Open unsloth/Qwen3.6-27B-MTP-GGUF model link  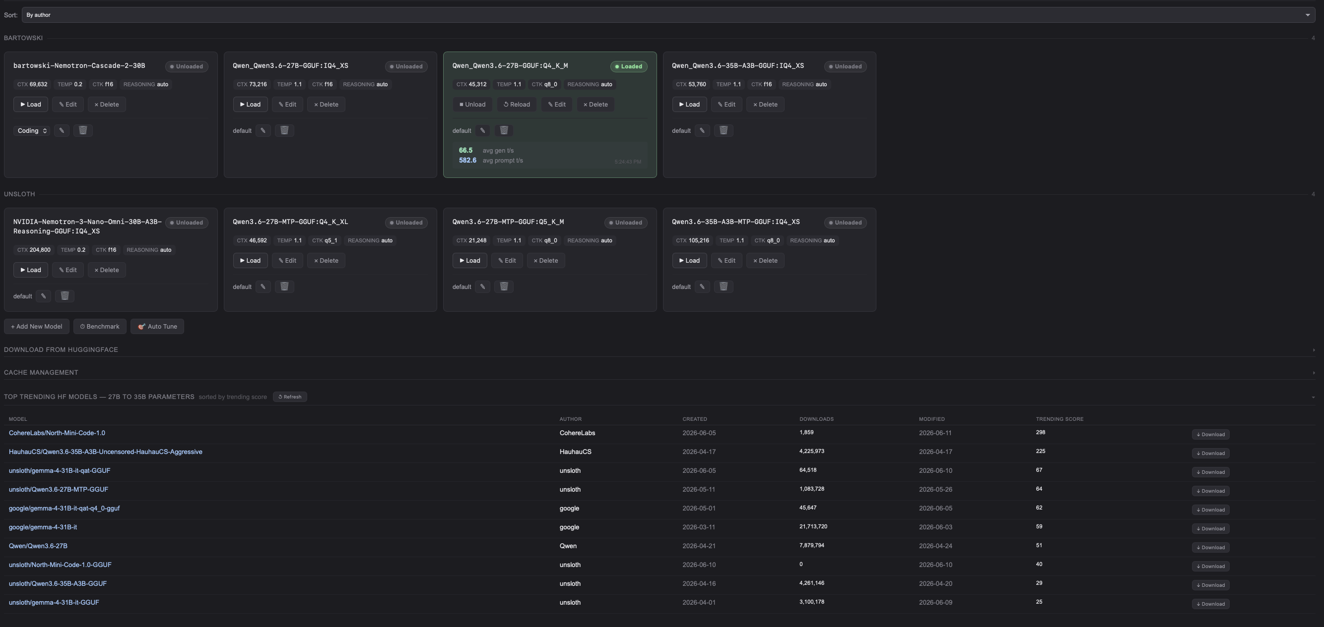coord(59,489)
